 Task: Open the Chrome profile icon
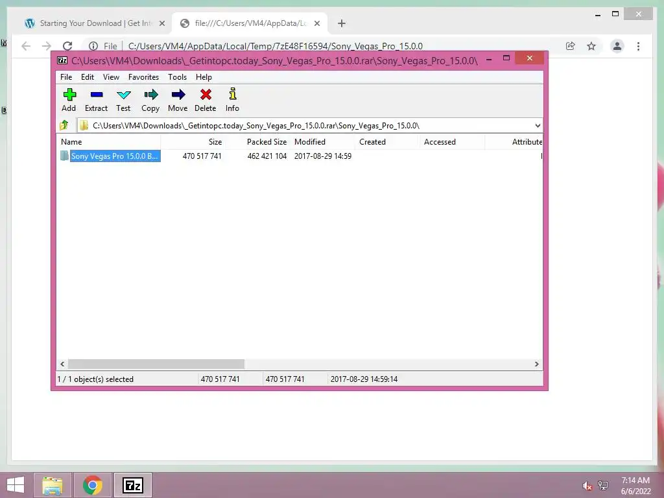tap(617, 46)
